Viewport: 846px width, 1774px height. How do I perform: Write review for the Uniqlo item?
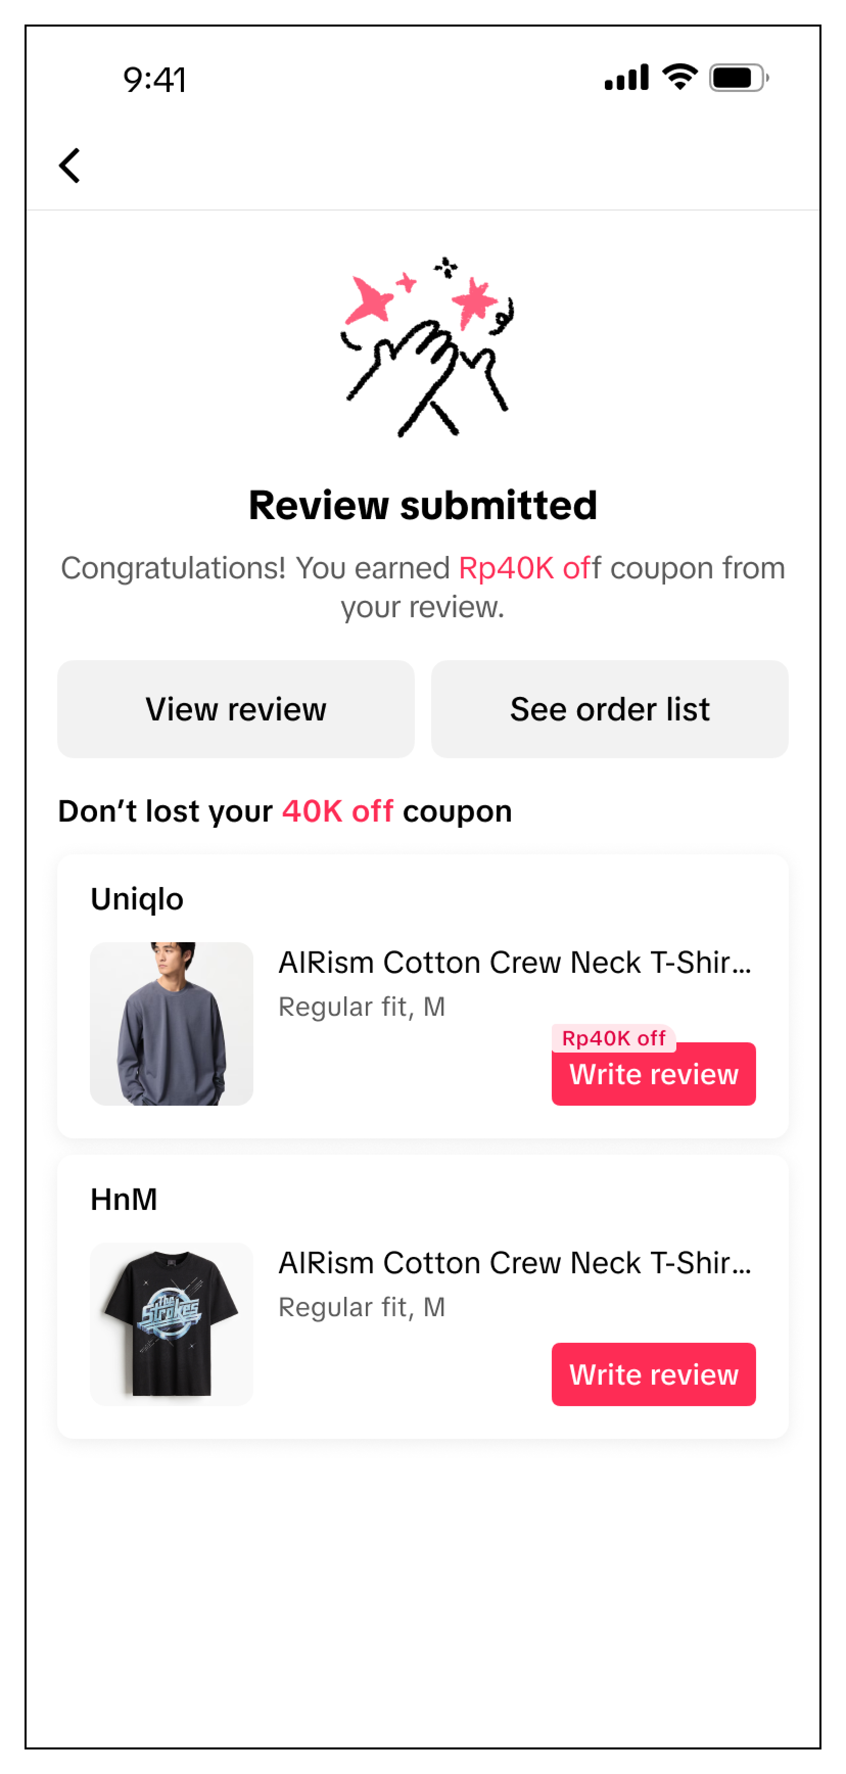(652, 1075)
